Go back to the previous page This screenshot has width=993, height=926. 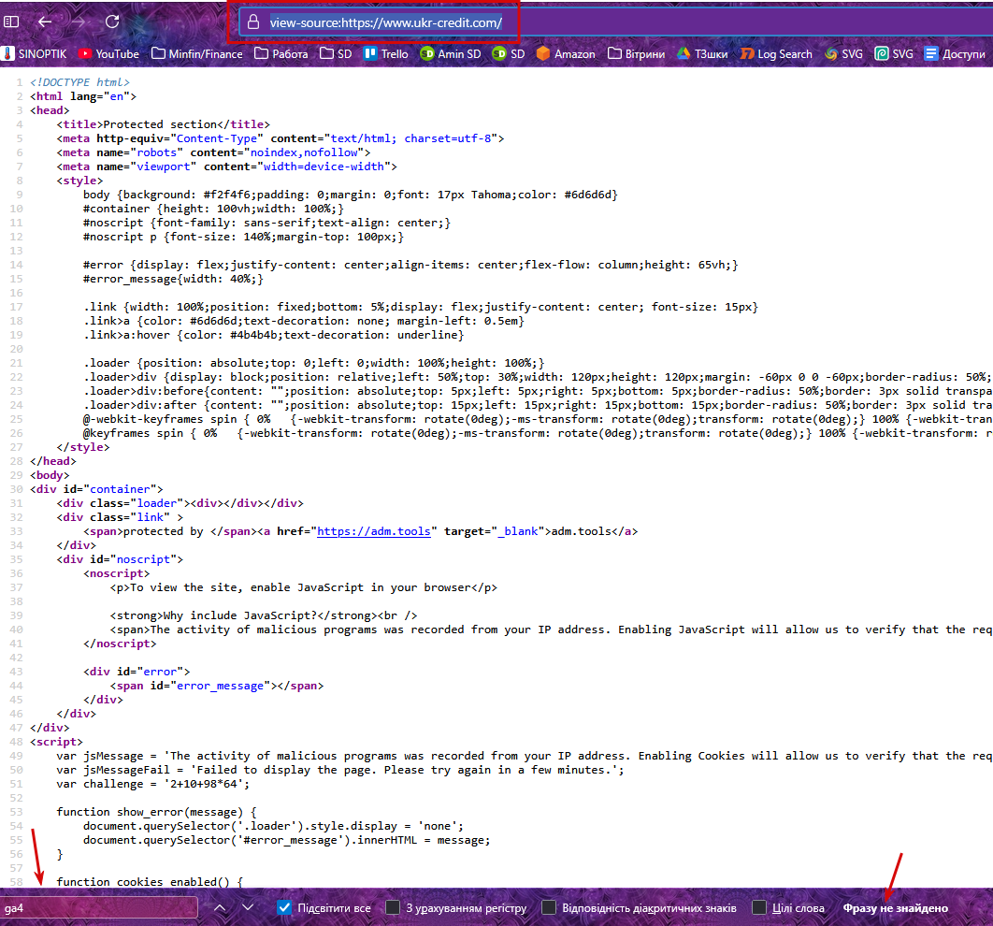coord(45,22)
